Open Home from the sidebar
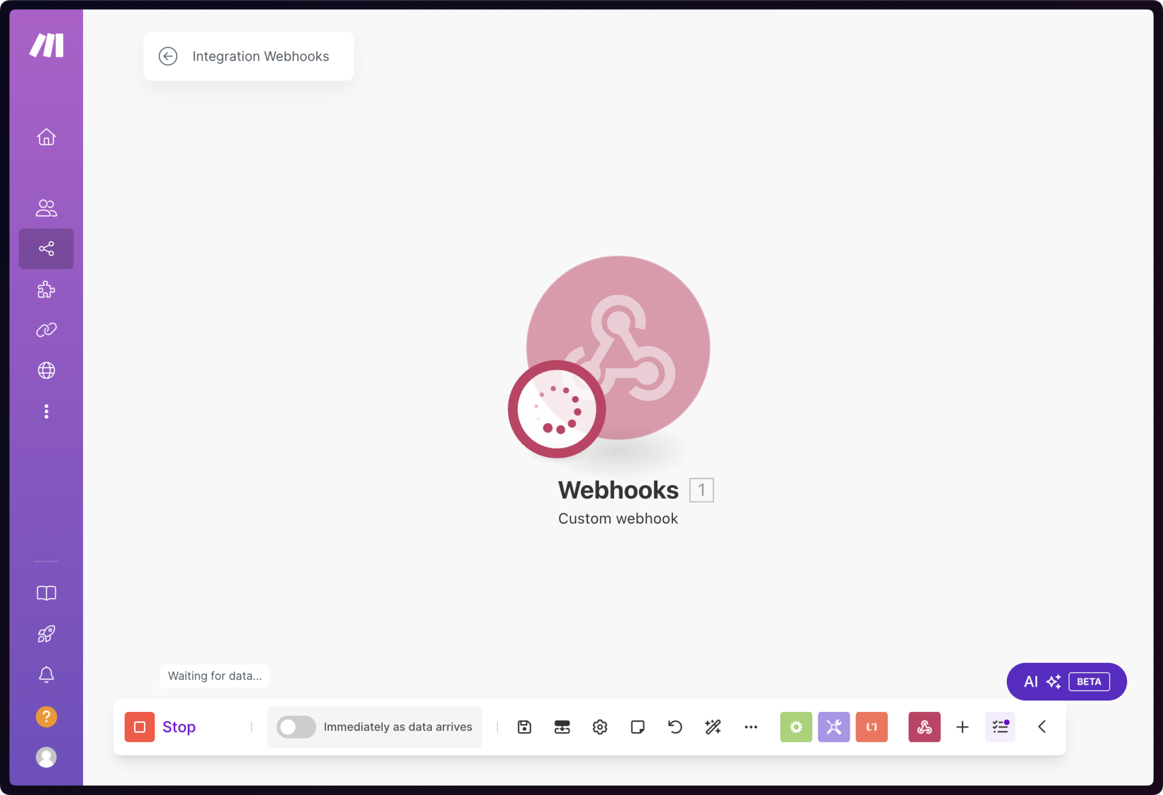 46,137
